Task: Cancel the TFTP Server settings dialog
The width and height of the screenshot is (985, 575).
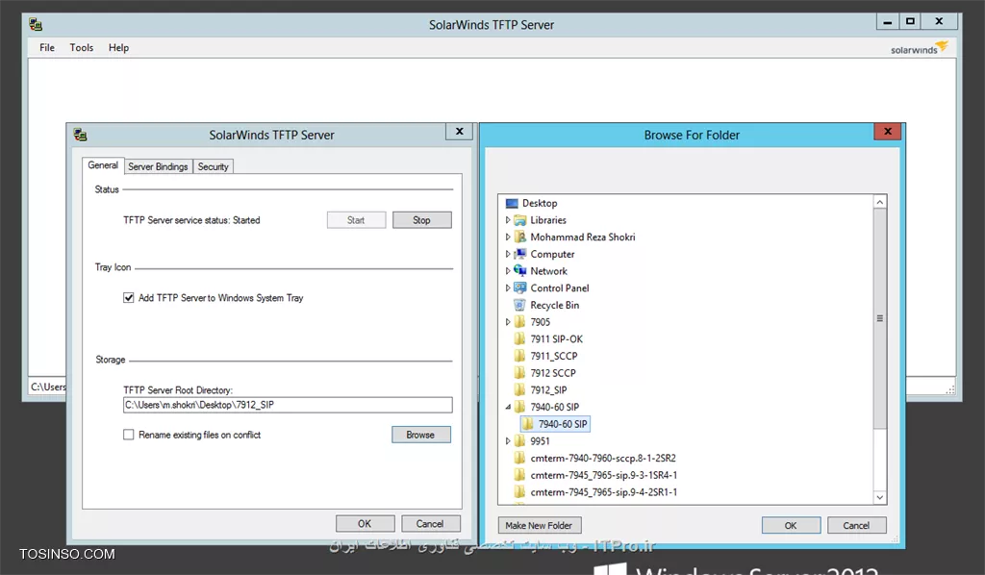Action: pos(430,523)
